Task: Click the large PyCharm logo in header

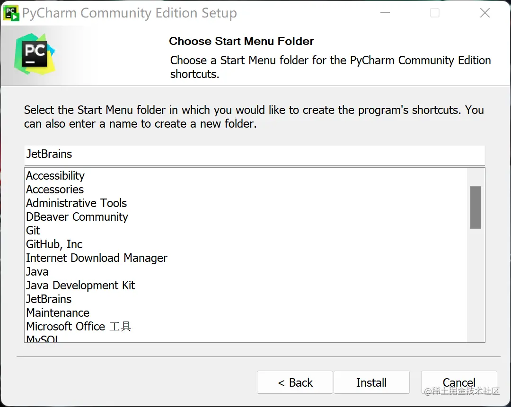Action: pyautogui.click(x=35, y=54)
